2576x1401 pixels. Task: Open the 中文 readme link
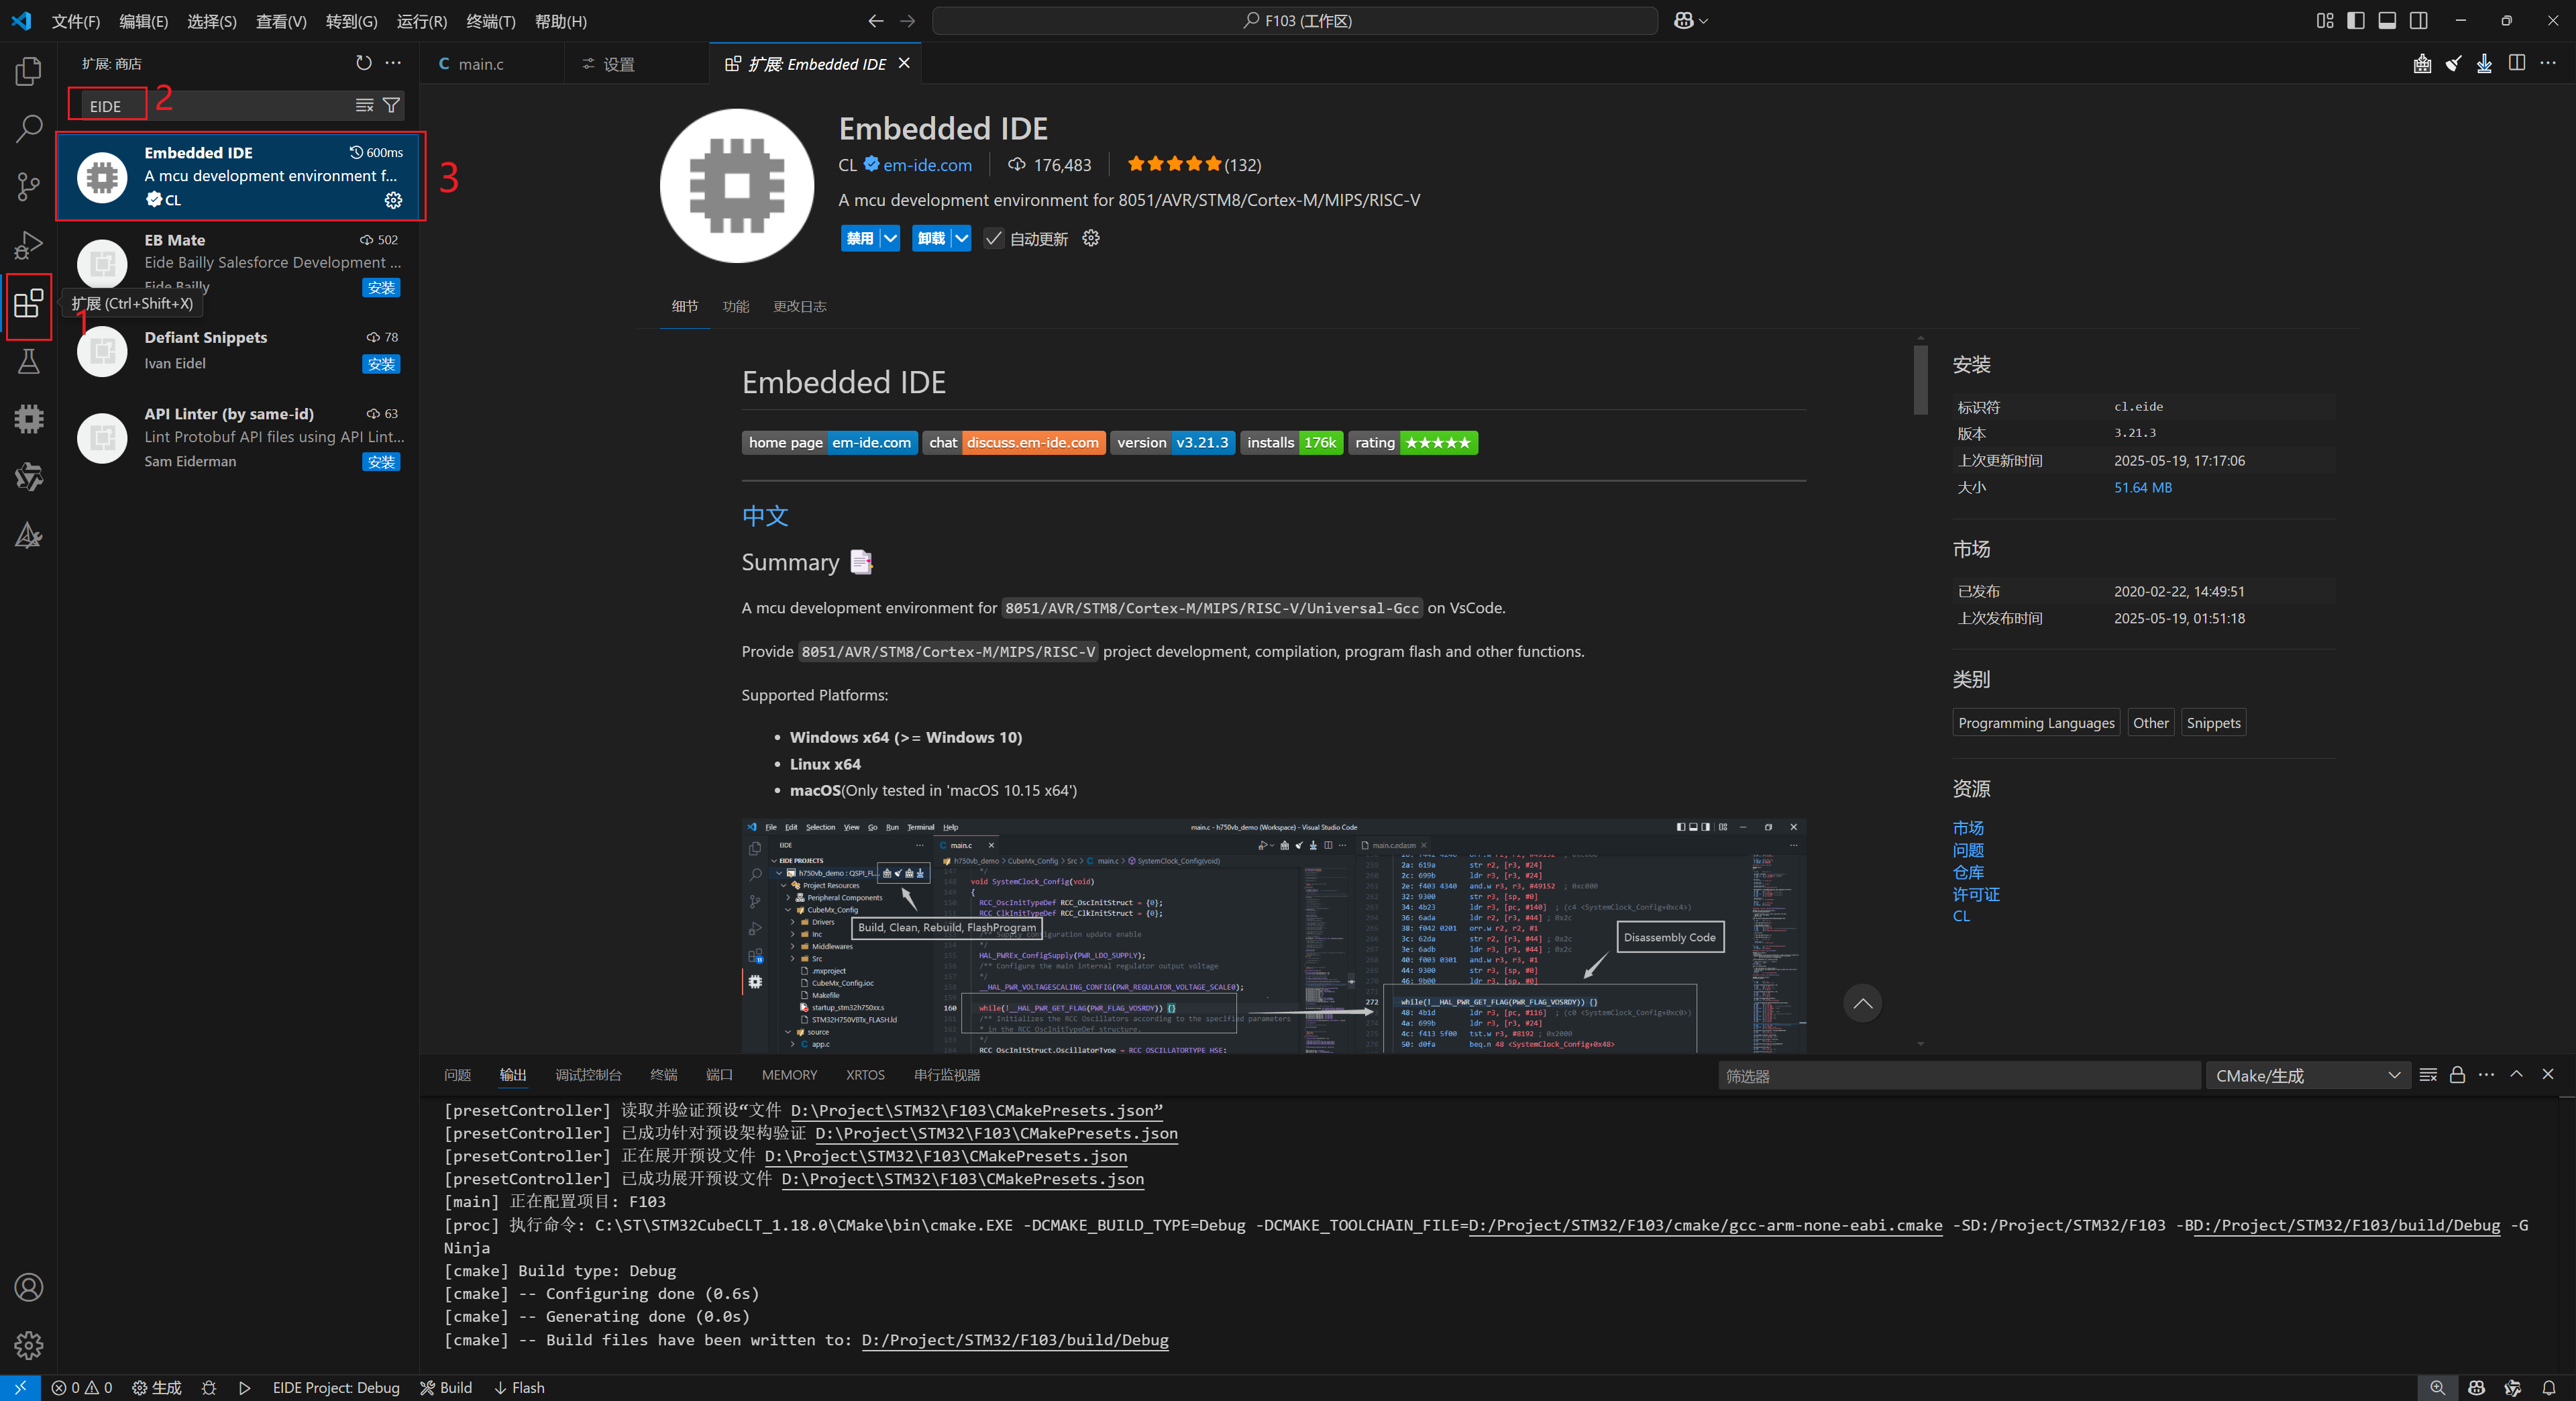pyautogui.click(x=765, y=516)
